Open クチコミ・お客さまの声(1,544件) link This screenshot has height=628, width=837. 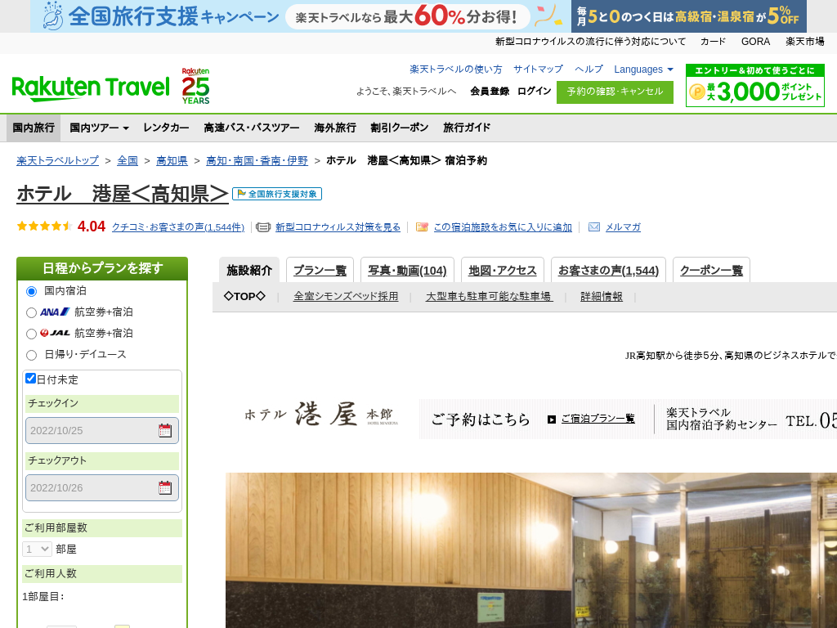(178, 227)
